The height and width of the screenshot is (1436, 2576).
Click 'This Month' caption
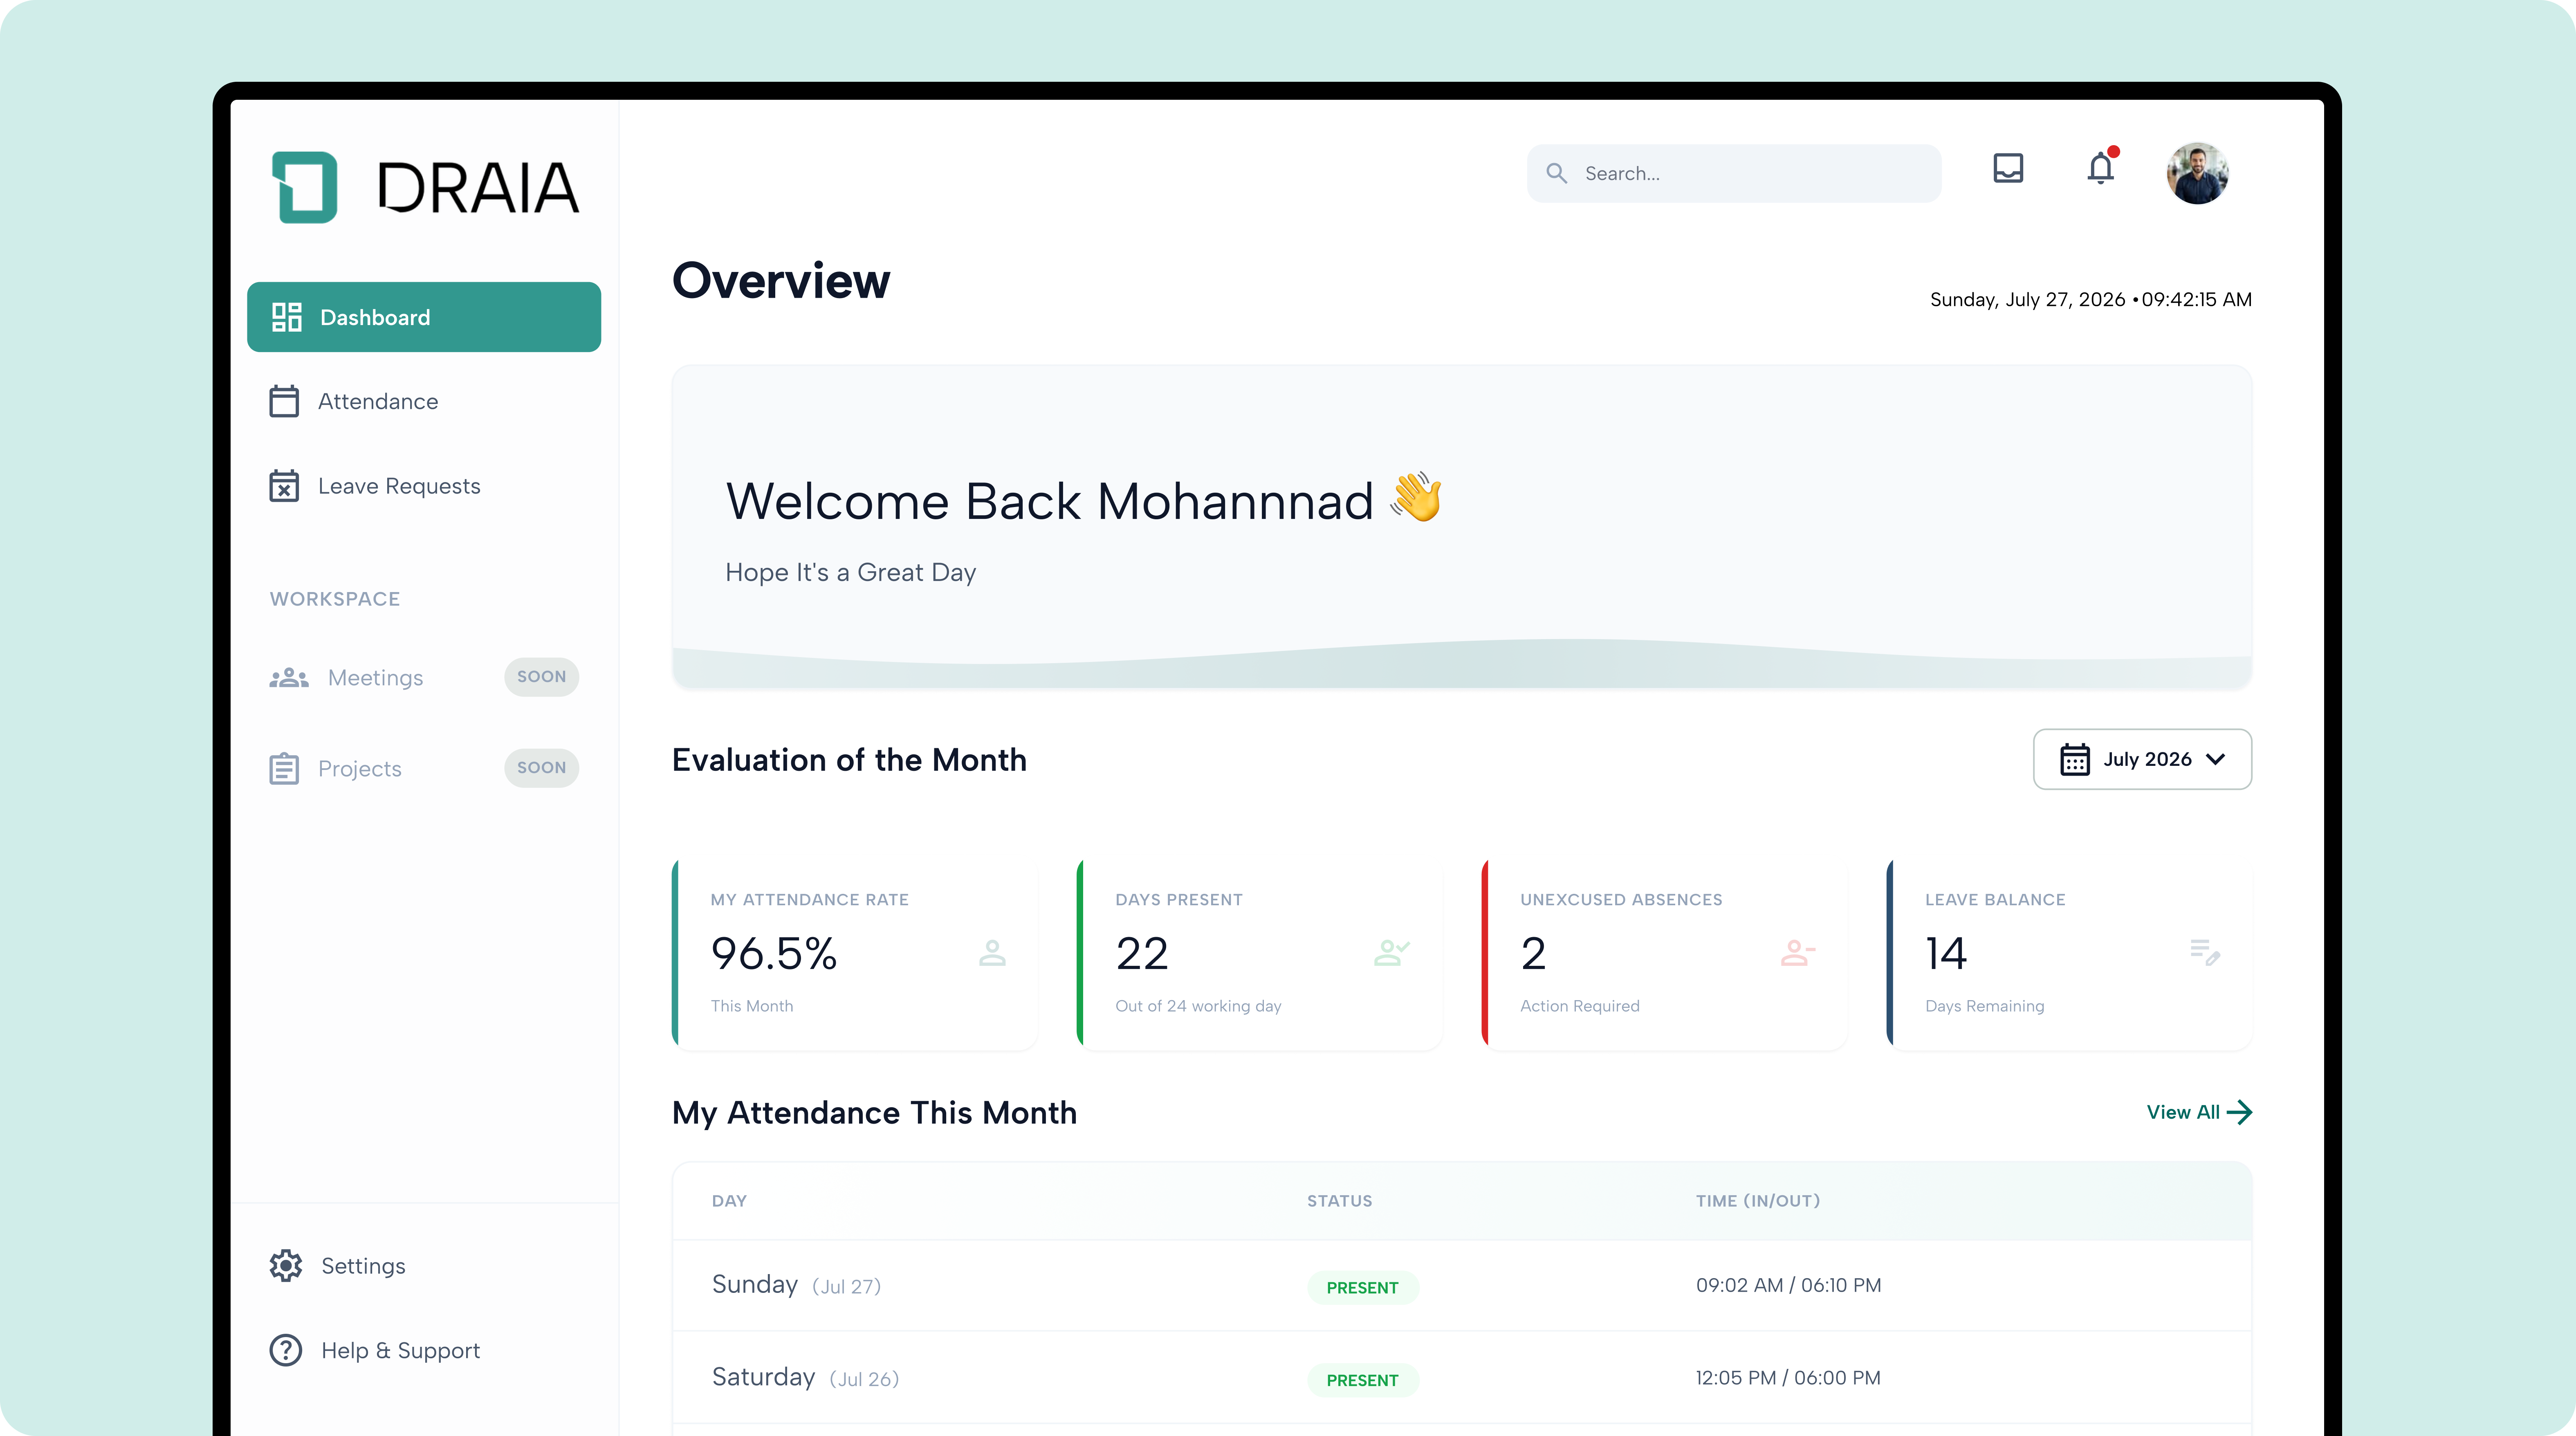pyautogui.click(x=752, y=1006)
